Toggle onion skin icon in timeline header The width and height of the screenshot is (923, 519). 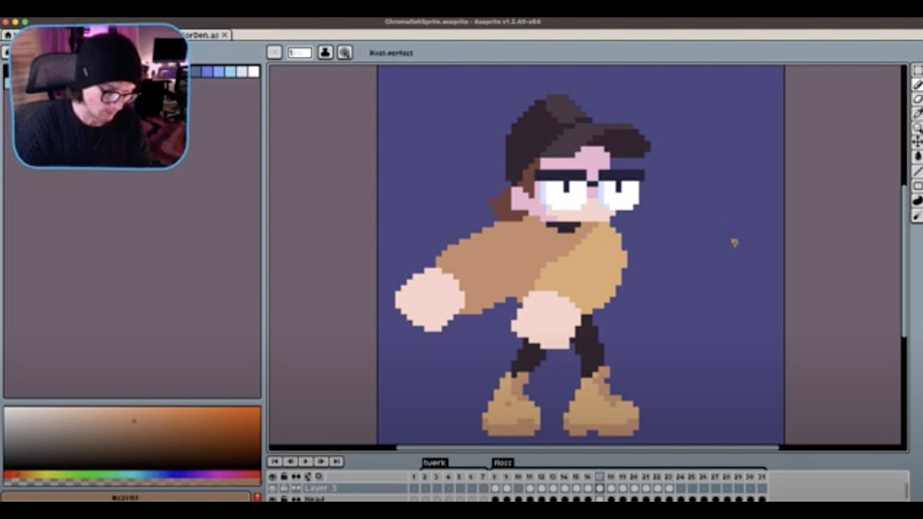coord(308,476)
